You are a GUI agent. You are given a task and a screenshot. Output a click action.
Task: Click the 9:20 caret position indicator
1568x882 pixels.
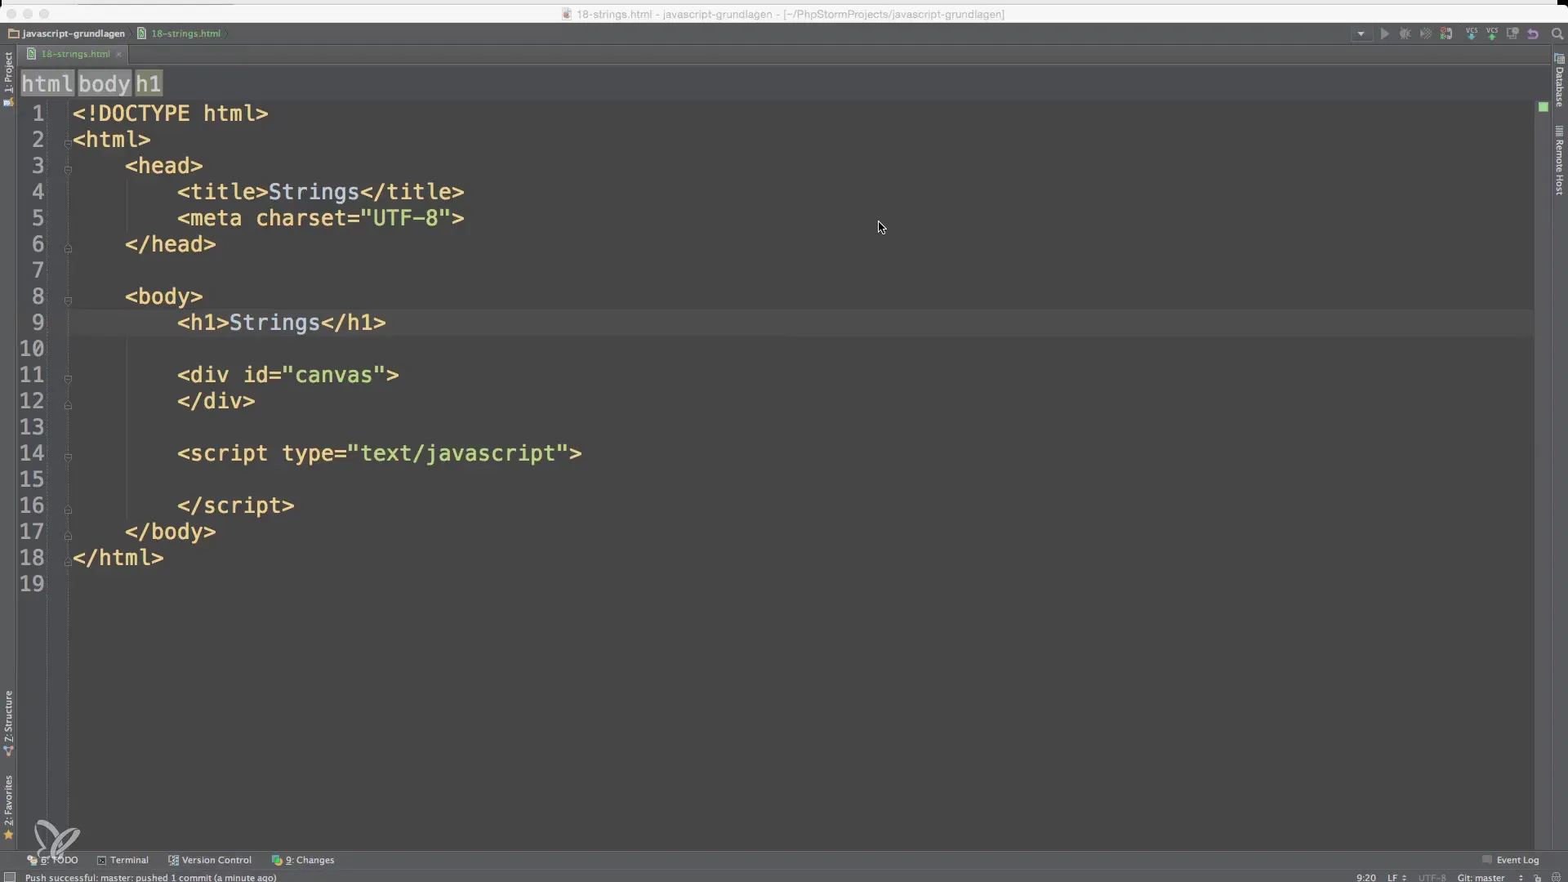click(x=1366, y=877)
